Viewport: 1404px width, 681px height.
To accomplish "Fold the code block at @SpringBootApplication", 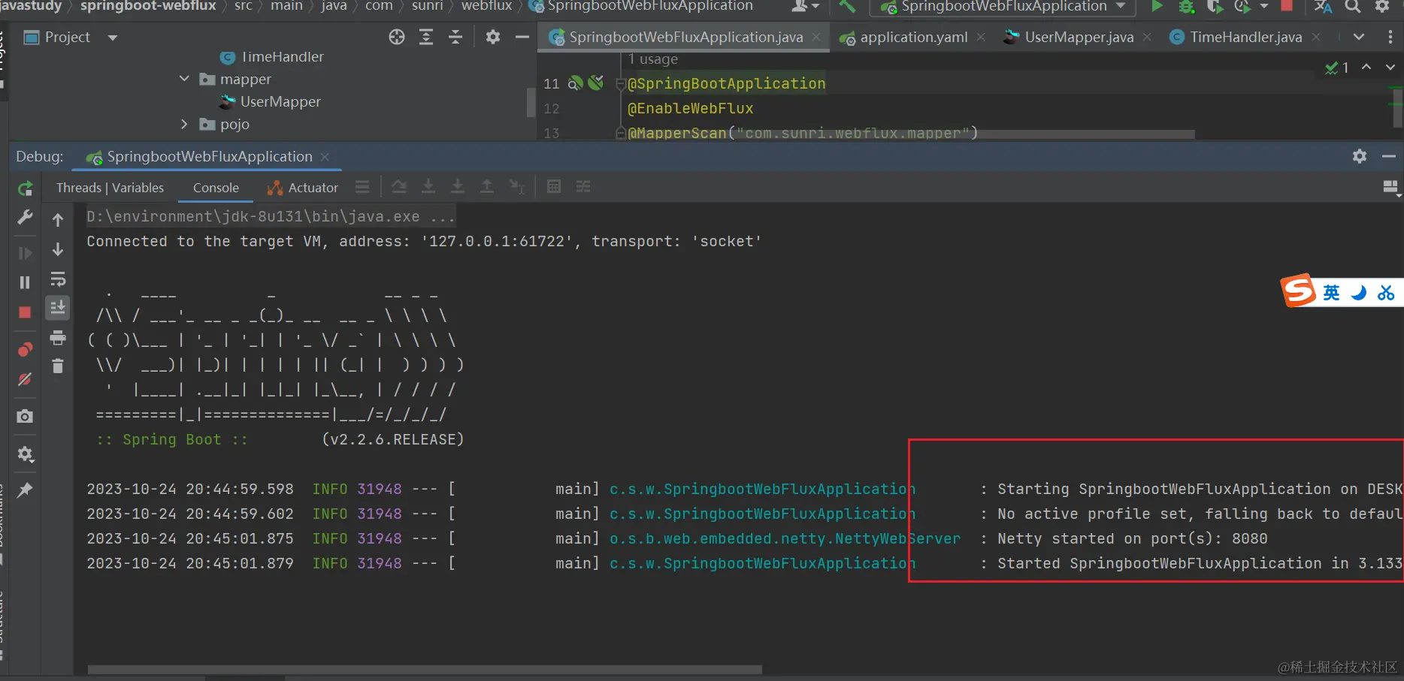I will click(x=621, y=83).
